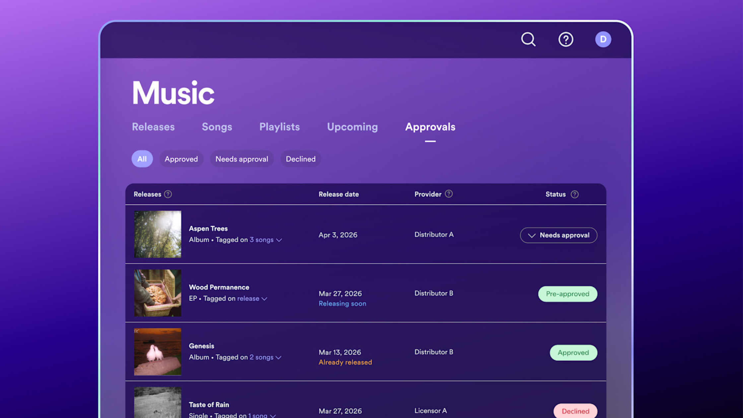Click Distributor B in Genesis row
This screenshot has width=743, height=418.
coord(434,352)
